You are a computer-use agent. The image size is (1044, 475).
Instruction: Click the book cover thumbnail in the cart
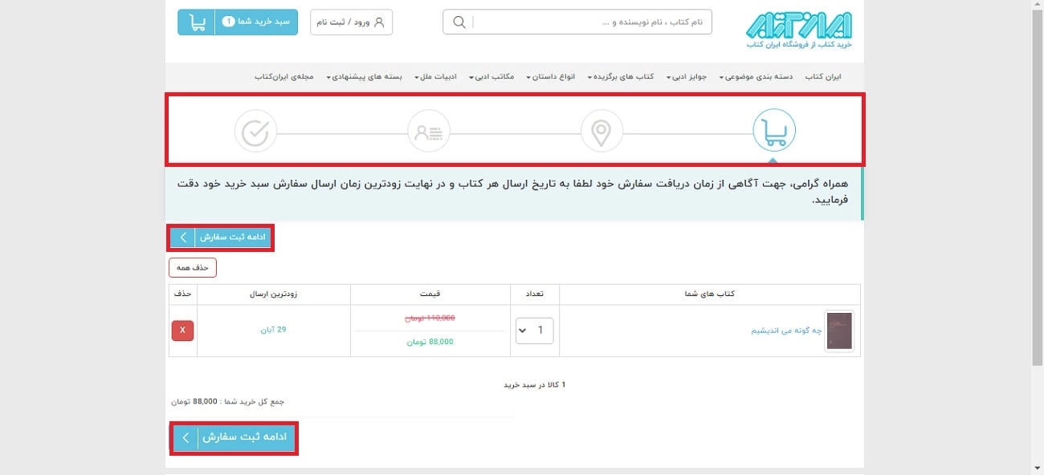click(x=838, y=330)
